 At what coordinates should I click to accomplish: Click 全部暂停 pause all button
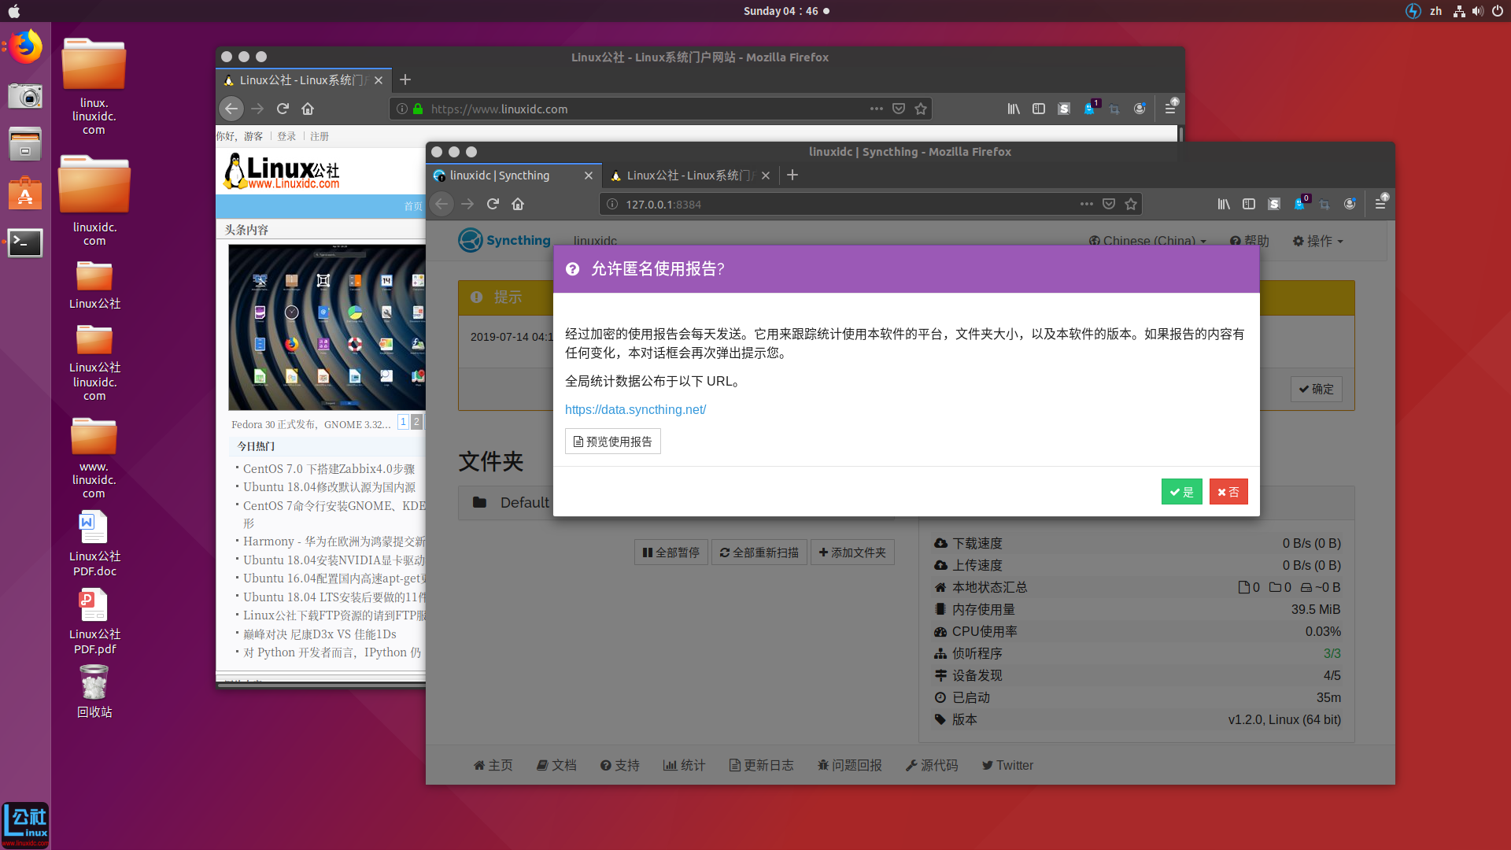pyautogui.click(x=671, y=552)
